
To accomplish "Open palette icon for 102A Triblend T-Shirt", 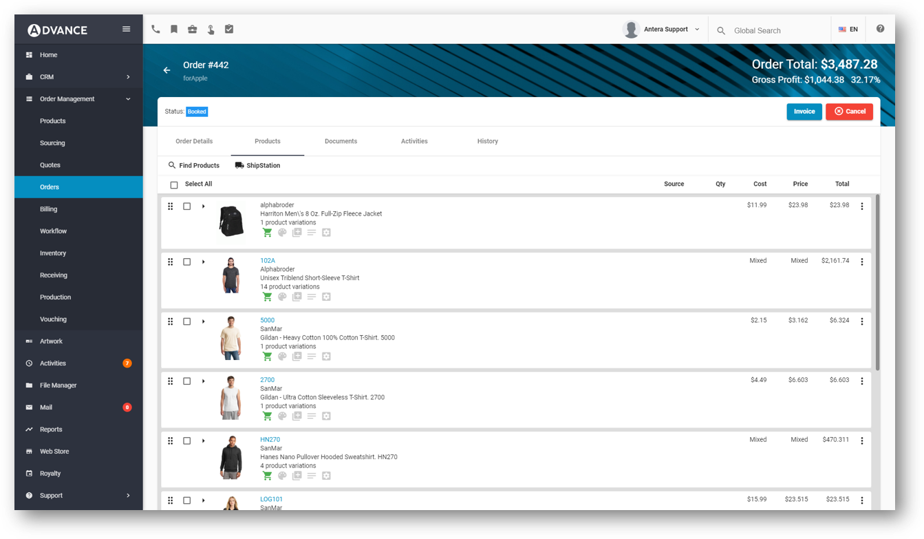I will coord(282,297).
